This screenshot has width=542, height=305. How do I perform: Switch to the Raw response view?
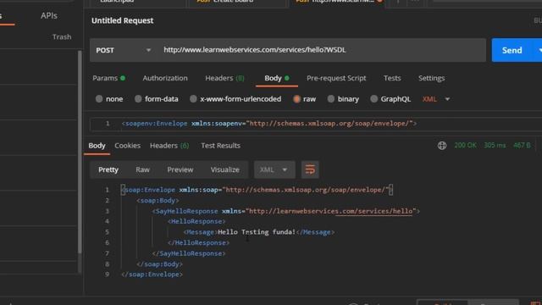142,169
